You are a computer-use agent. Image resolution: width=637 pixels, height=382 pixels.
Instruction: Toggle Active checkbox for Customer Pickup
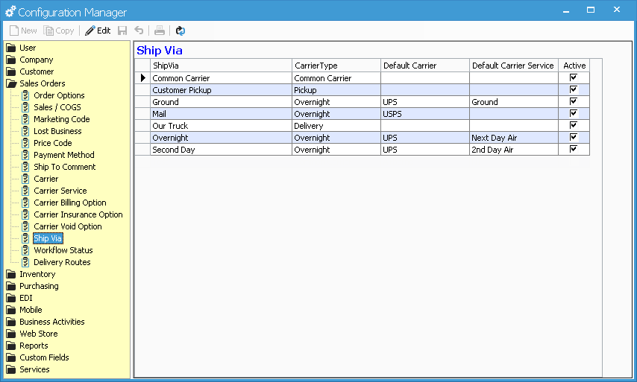point(573,89)
